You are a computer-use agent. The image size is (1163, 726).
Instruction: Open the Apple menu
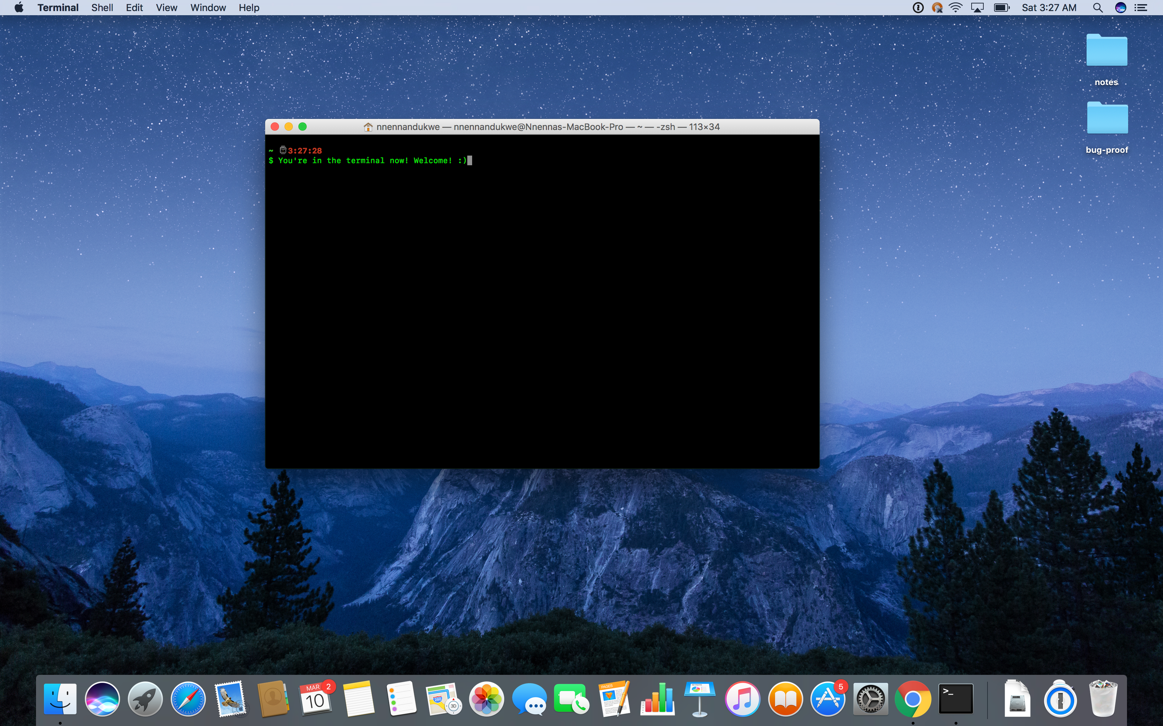point(19,8)
